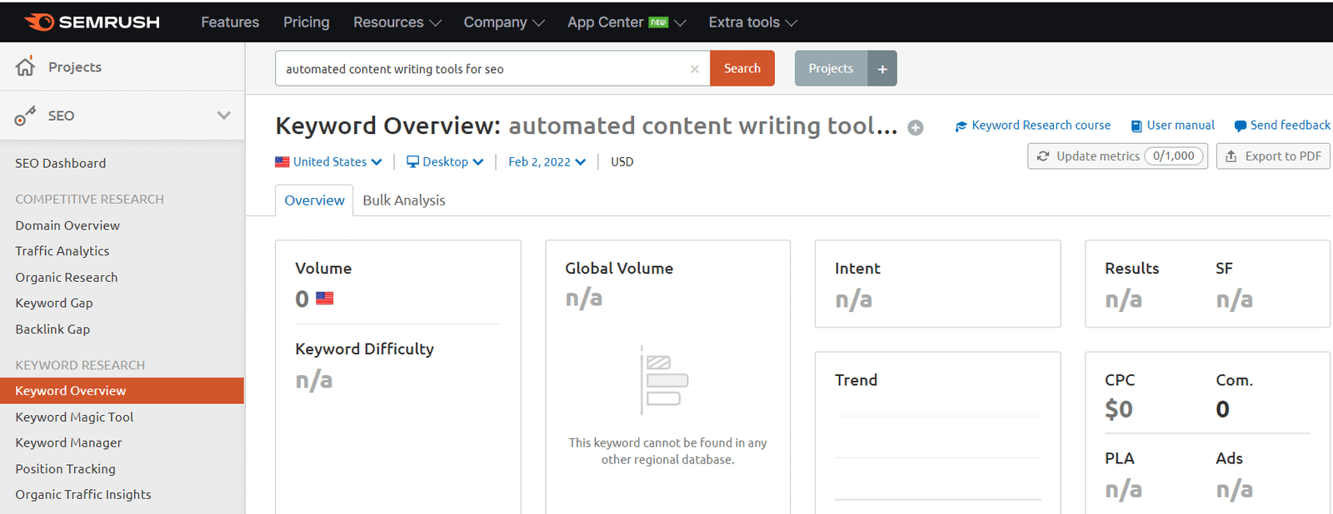The image size is (1333, 514).
Task: Click the Semrush logo
Action: 92,22
